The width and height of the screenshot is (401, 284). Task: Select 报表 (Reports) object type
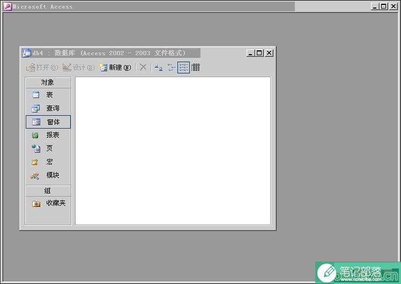coord(48,135)
